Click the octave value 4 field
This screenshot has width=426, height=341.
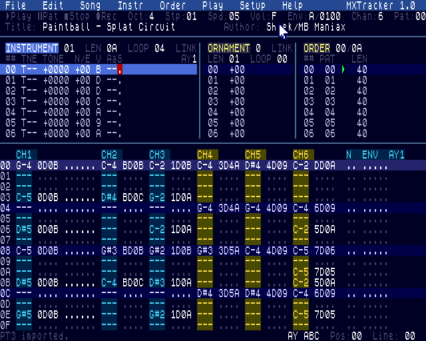pyautogui.click(x=151, y=17)
